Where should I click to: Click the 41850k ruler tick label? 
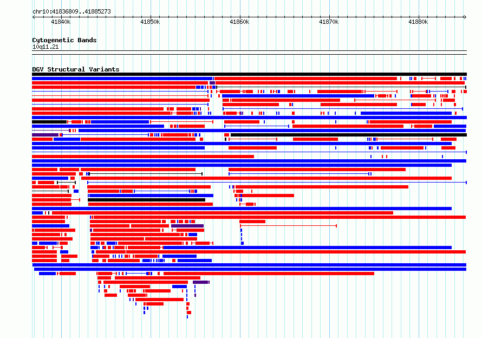[150, 22]
